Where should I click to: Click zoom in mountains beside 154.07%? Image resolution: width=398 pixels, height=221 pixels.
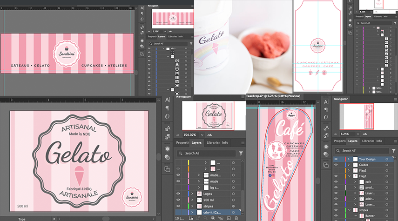pyautogui.click(x=209, y=135)
